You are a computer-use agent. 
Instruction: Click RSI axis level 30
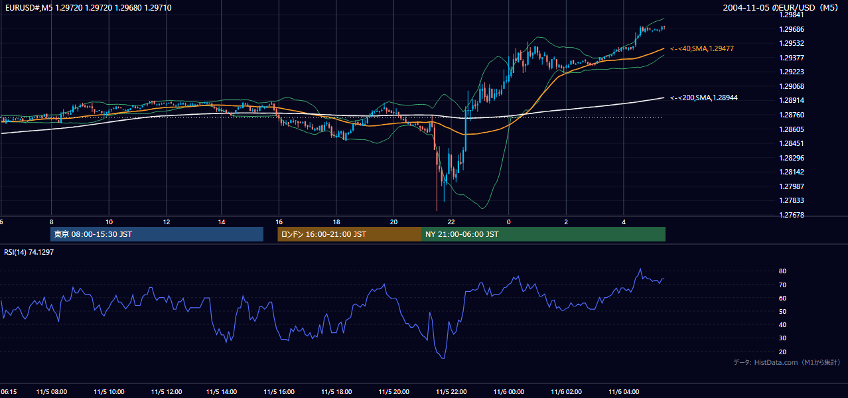coord(783,338)
